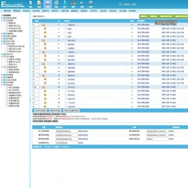Open the 商城 shop icon in the top navigation

[82, 3]
